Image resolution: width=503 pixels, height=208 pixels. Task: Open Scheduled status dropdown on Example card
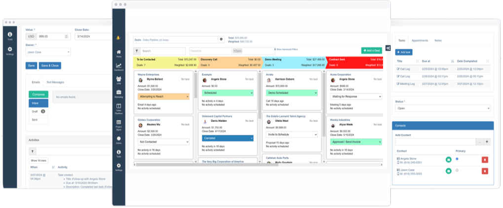coord(228,93)
